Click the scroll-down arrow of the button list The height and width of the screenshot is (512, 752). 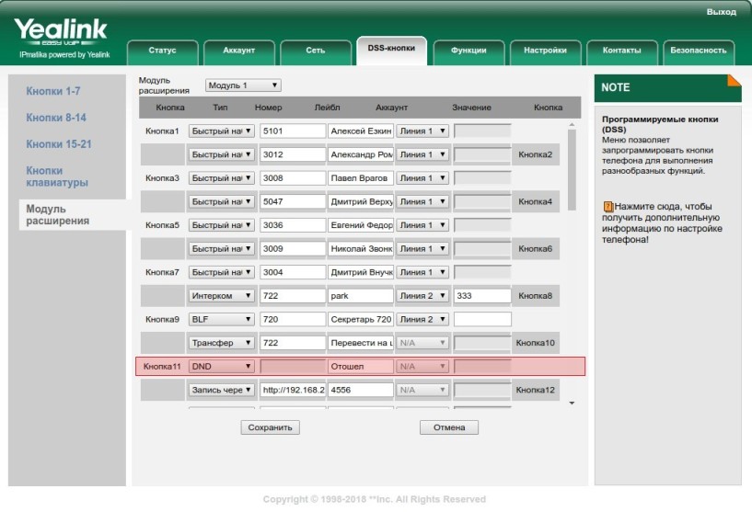pyautogui.click(x=572, y=404)
